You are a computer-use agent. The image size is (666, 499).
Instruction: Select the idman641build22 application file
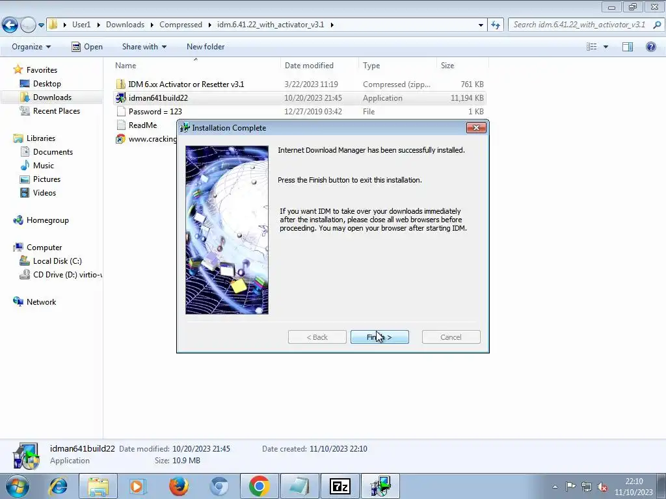(x=299, y=97)
